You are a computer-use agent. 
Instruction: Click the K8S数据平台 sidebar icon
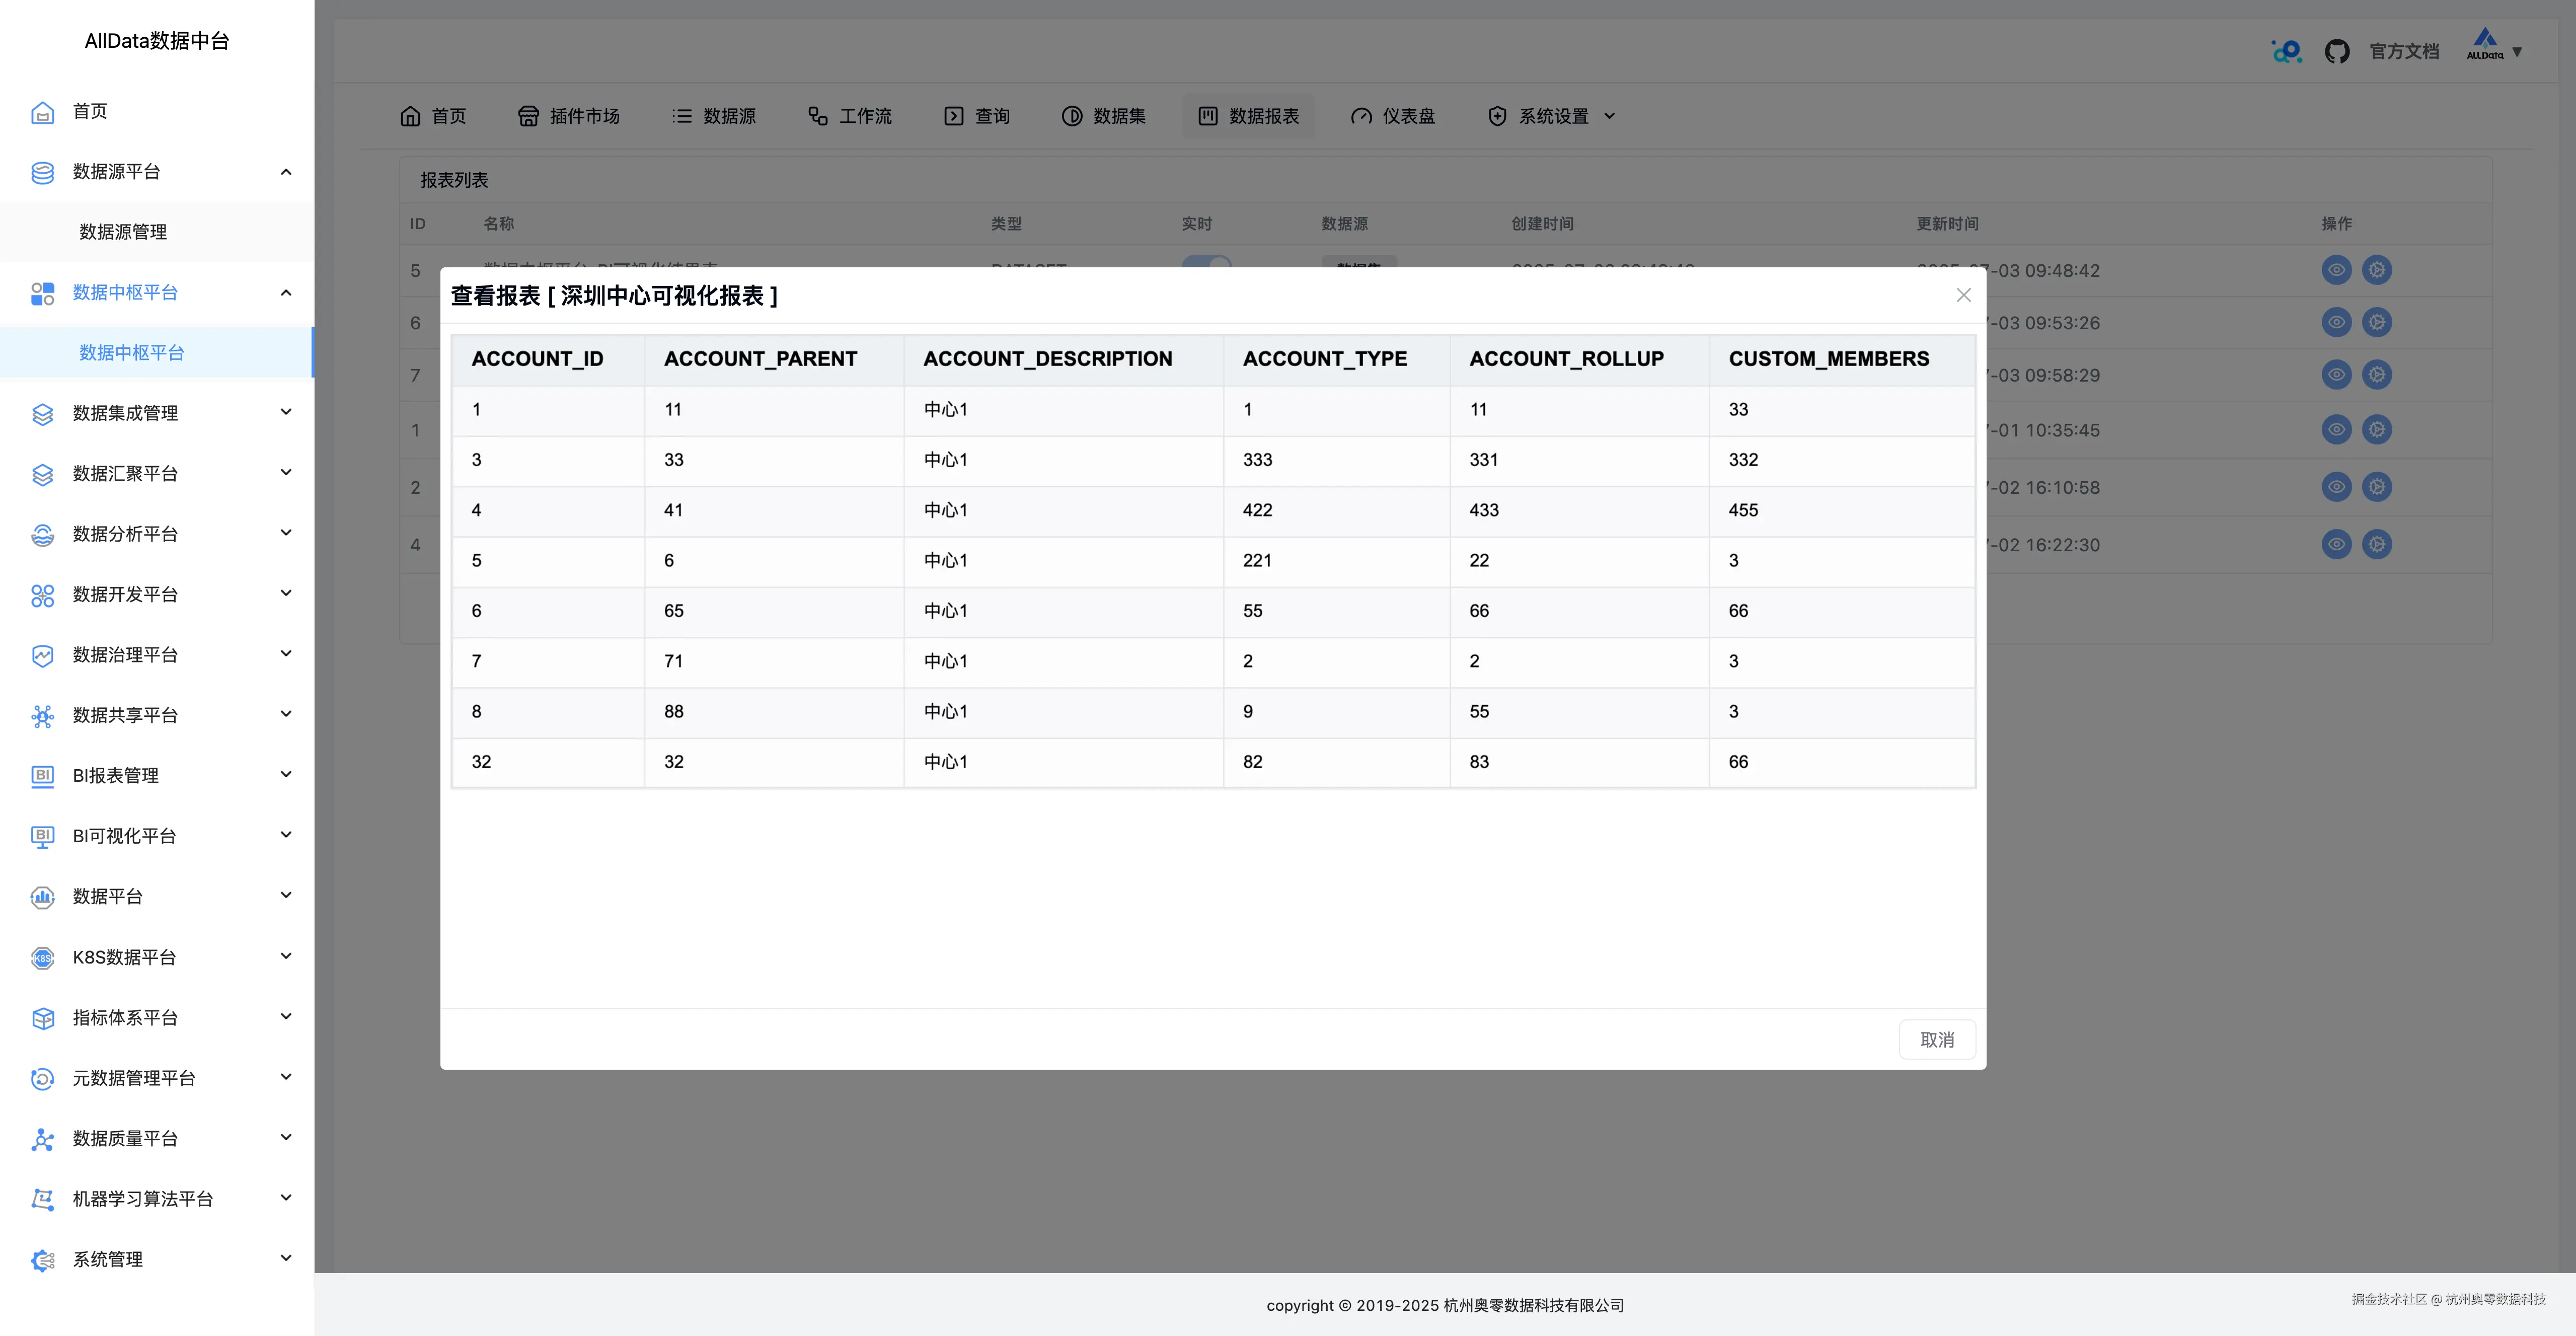coord(42,958)
